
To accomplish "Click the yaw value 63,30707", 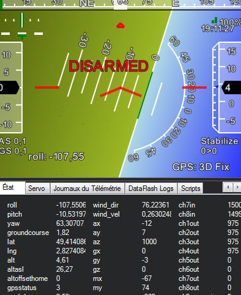I will pyautogui.click(x=70, y=223).
